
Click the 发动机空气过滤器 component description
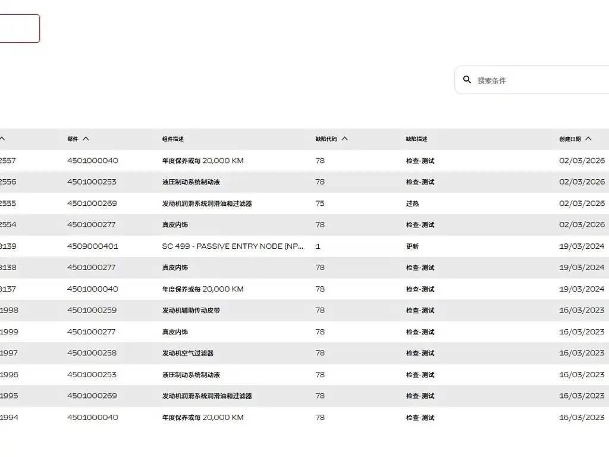click(x=187, y=353)
